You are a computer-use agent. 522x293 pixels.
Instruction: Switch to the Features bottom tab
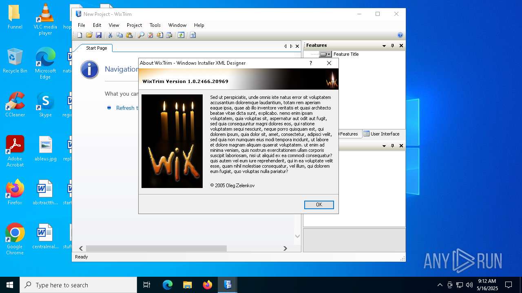(x=348, y=134)
